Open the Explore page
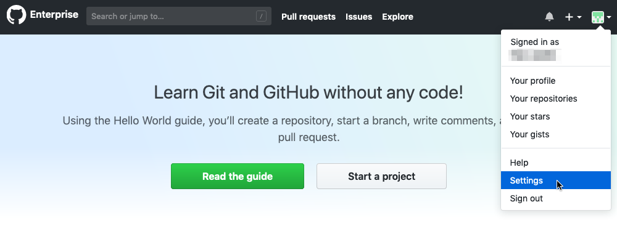The width and height of the screenshot is (617, 239). pos(397,17)
